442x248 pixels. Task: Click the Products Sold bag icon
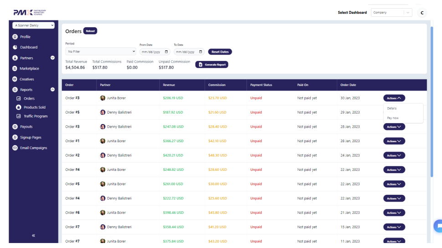click(x=19, y=108)
